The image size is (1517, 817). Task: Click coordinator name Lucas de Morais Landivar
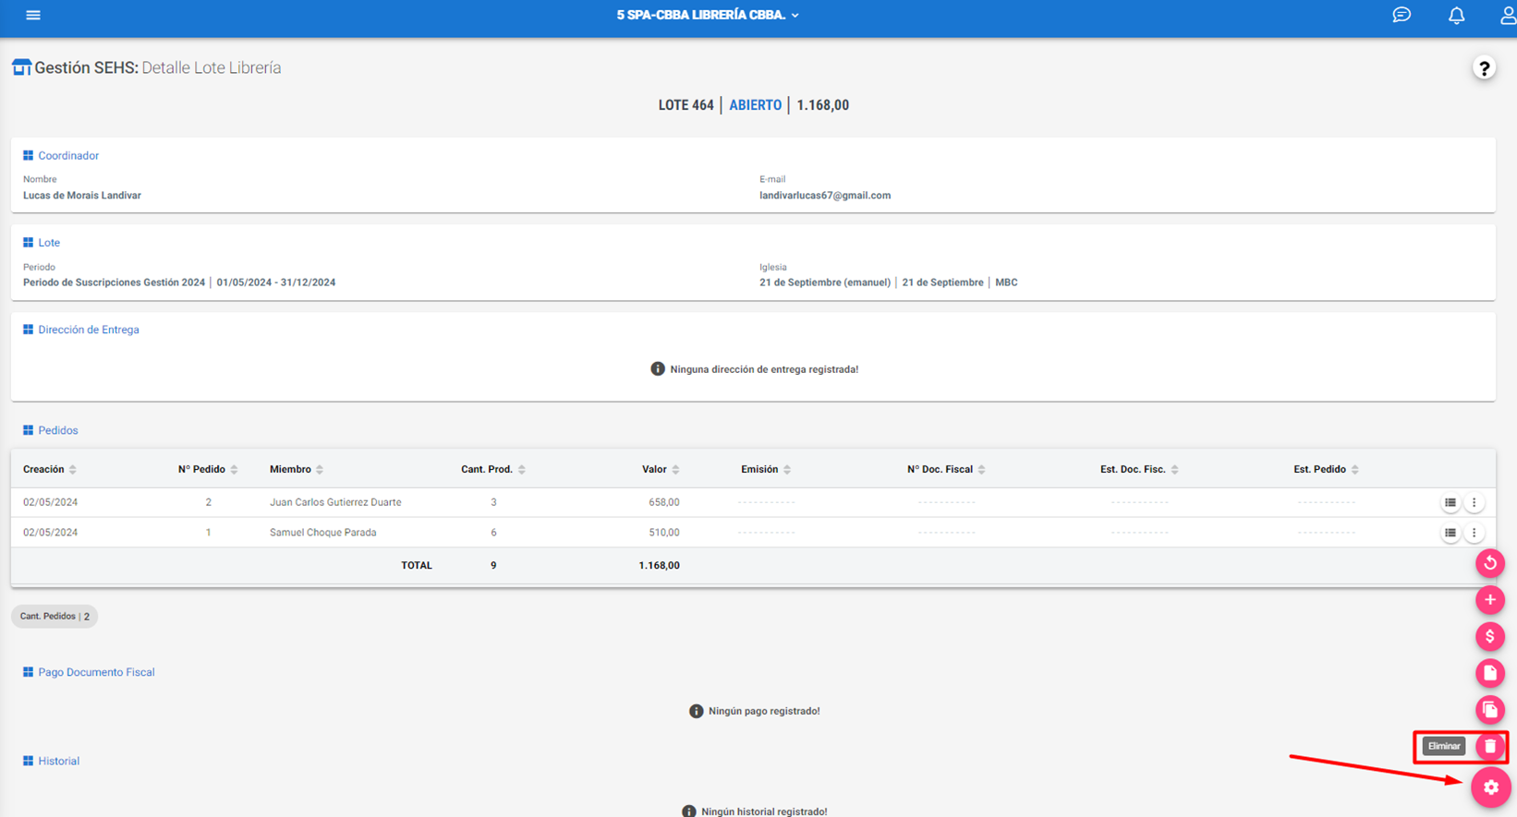(x=82, y=196)
